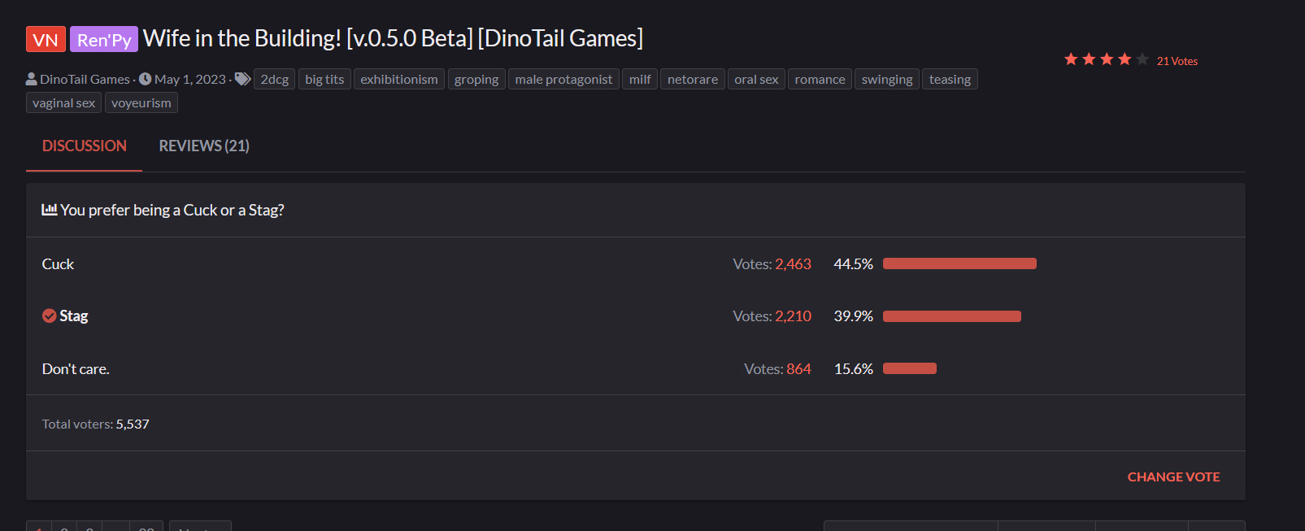View the 864 voters for Don't care

coord(798,369)
